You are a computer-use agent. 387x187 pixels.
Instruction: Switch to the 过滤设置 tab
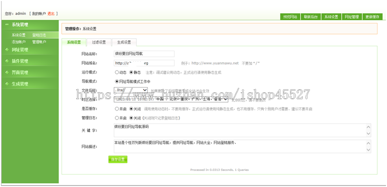pyautogui.click(x=99, y=42)
